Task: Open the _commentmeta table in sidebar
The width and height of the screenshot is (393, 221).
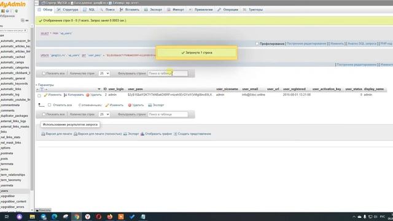Action: 10,105
